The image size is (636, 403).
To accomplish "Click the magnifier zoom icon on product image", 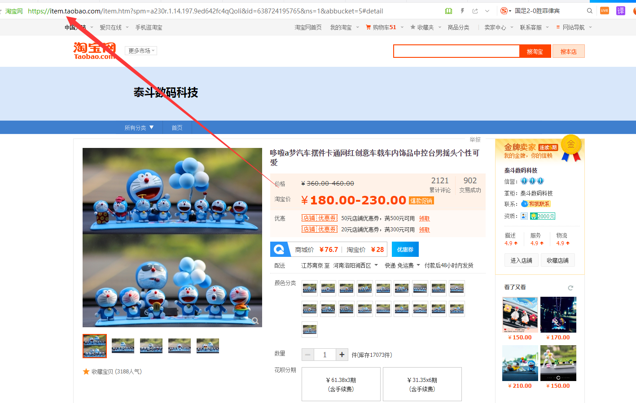I will [255, 320].
